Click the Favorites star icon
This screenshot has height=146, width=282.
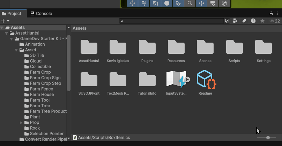pyautogui.click(x=262, y=21)
